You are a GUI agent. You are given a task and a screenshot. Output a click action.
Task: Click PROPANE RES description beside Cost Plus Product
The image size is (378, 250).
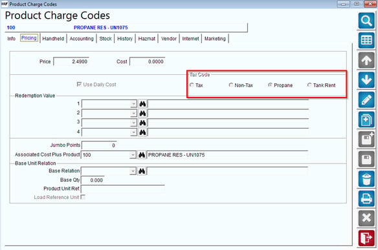point(177,155)
